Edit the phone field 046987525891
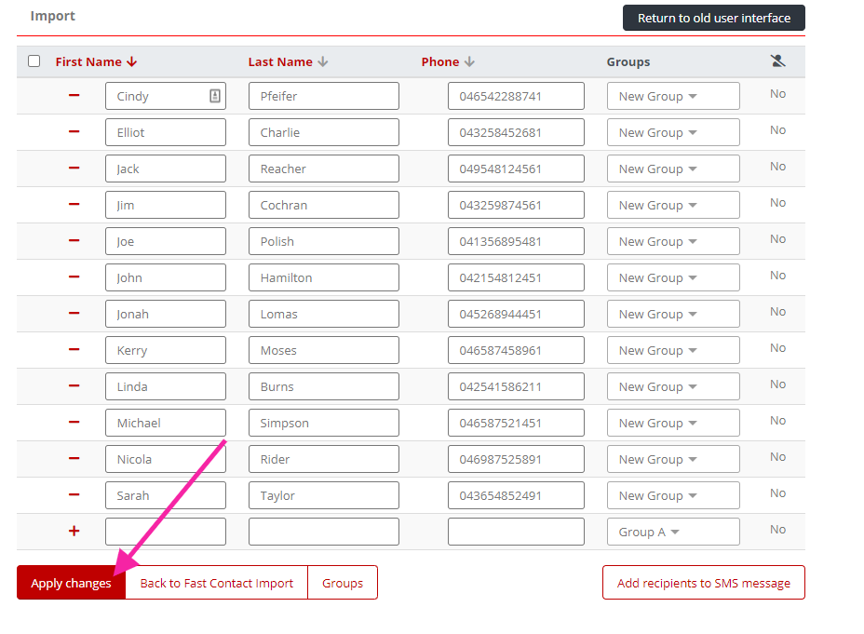The height and width of the screenshot is (634, 864). 516,459
